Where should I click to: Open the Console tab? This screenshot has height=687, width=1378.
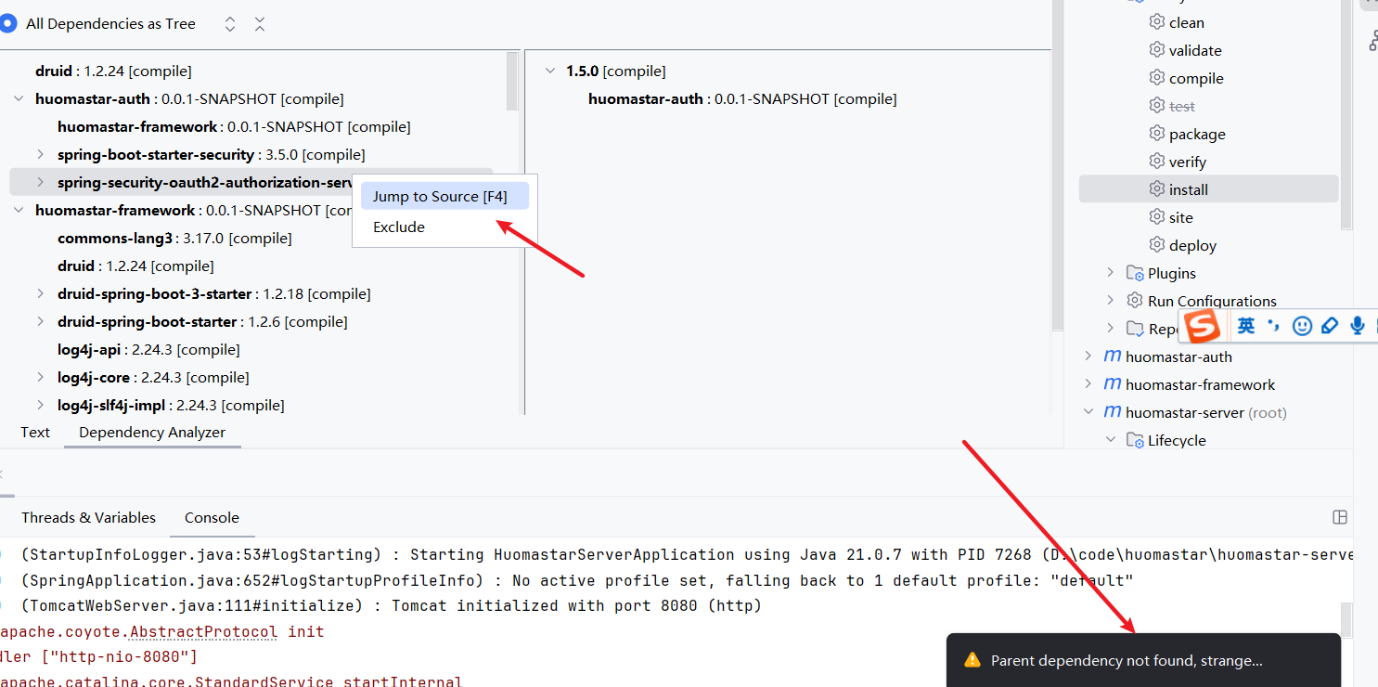(212, 517)
